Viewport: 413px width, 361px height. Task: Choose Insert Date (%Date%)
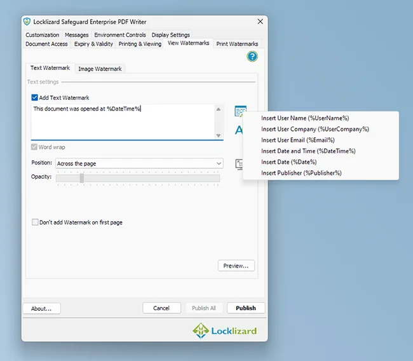[321, 162]
